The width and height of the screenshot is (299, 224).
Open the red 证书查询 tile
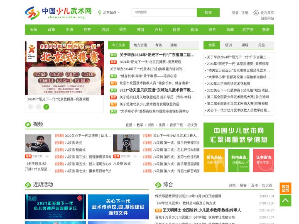click(264, 161)
